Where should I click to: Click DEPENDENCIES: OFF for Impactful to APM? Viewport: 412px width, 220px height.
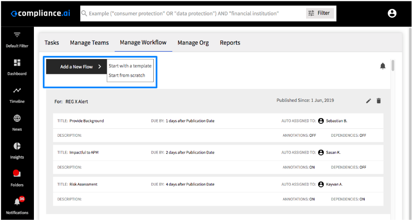[x=348, y=167]
